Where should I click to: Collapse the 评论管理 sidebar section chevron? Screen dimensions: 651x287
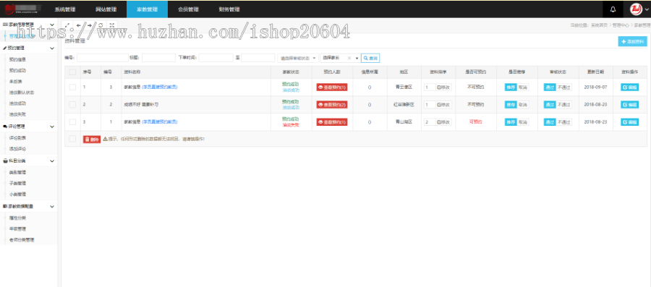[52, 127]
